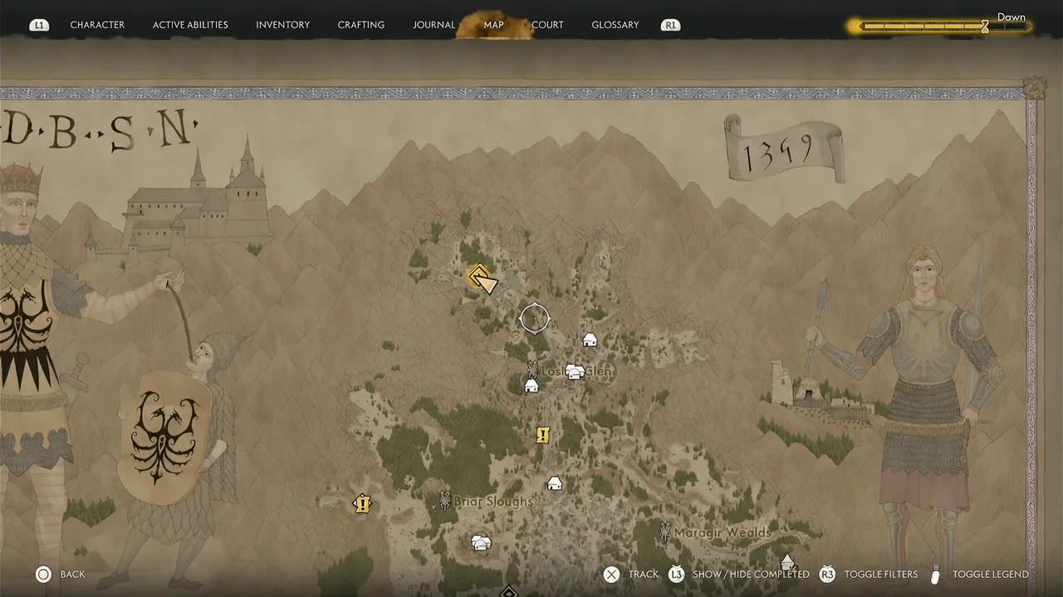Click the Circle button icon beside BACK

tap(43, 574)
